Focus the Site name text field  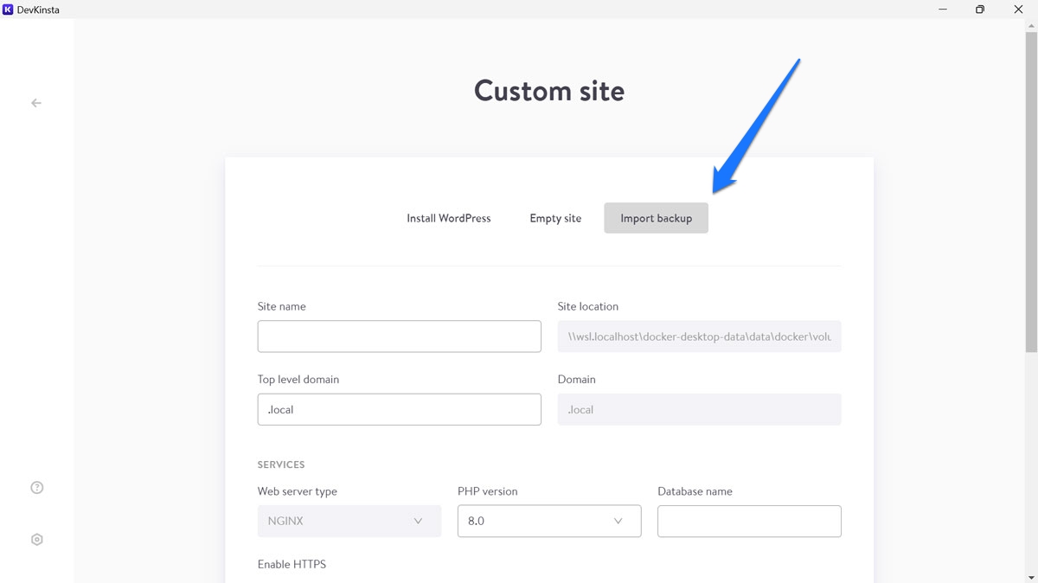click(x=399, y=336)
